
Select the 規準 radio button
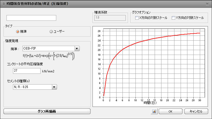coord(18,31)
